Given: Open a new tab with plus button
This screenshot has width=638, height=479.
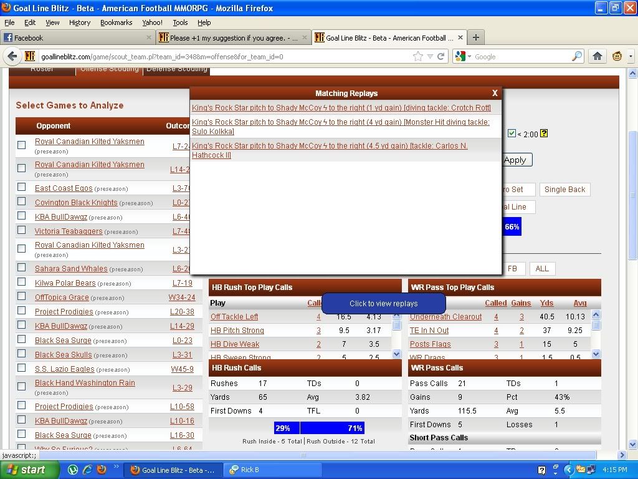Looking at the screenshot, I should (475, 37).
